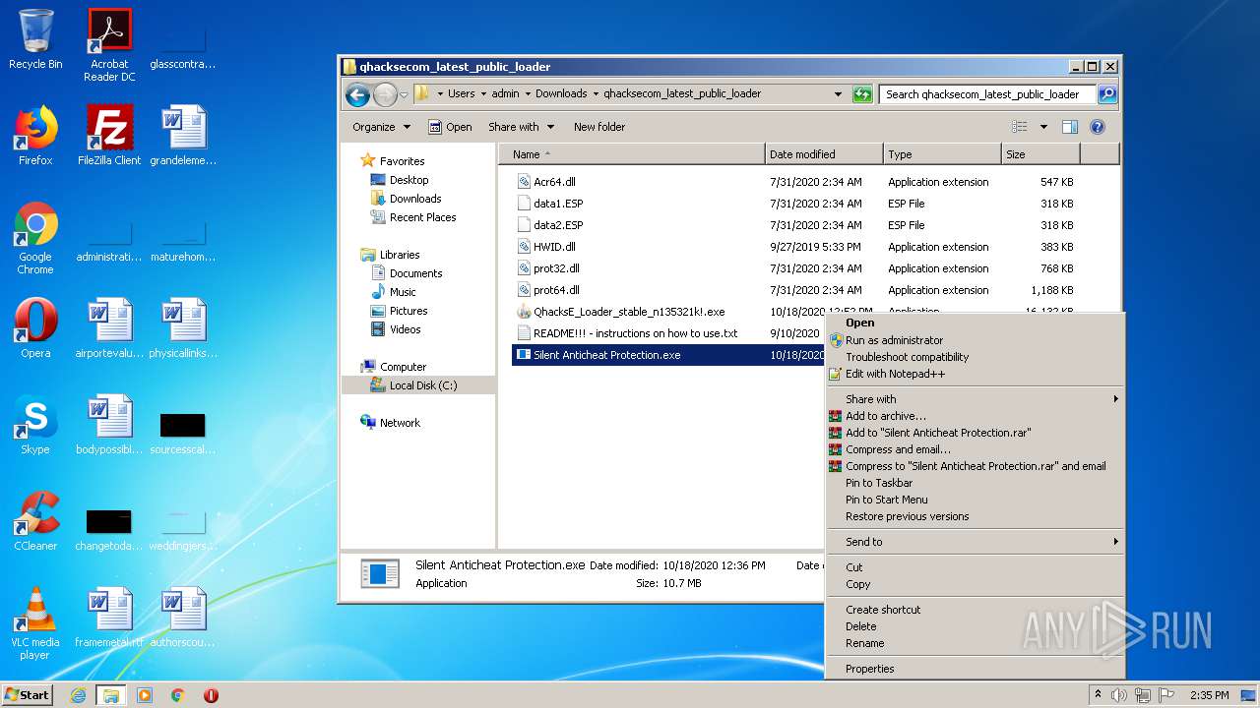Open framemetal.rtf document on desktop
Image resolution: width=1260 pixels, height=708 pixels.
click(x=109, y=617)
